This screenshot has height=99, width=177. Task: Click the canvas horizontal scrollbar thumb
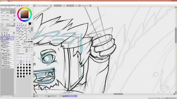118,94
